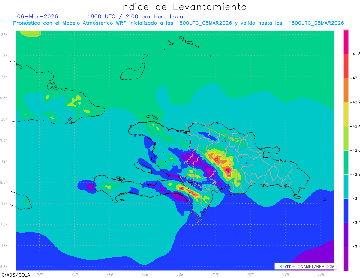Viewport: 360px width, 278px height.
Task: Click the -42.8 legend value
Action: 355,174
